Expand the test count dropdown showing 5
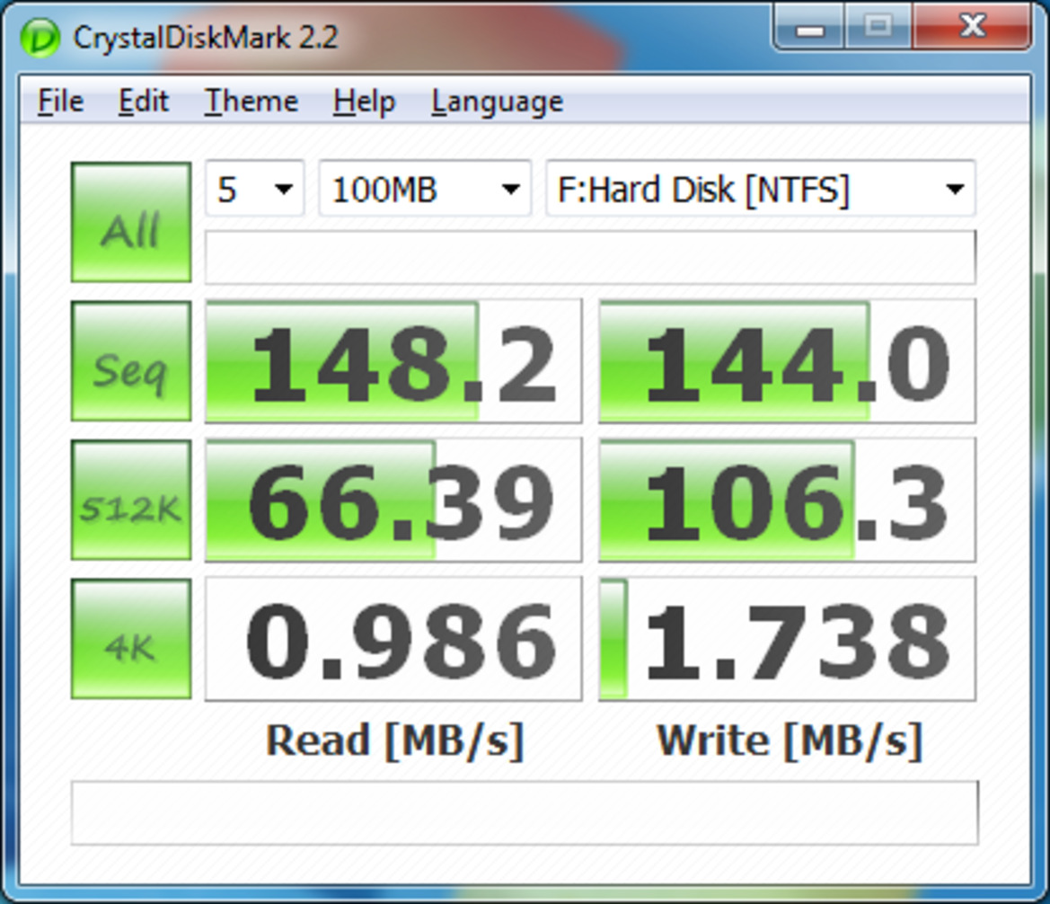The height and width of the screenshot is (904, 1050). tap(254, 189)
